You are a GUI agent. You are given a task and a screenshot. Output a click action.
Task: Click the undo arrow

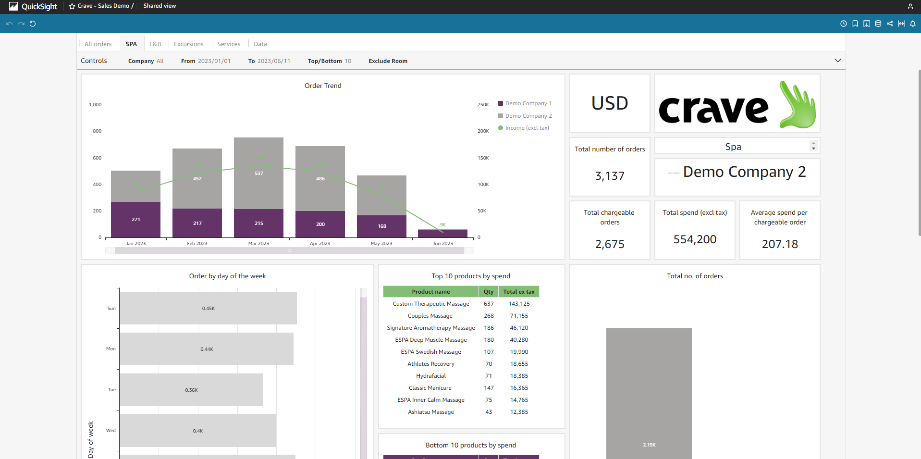pos(10,24)
